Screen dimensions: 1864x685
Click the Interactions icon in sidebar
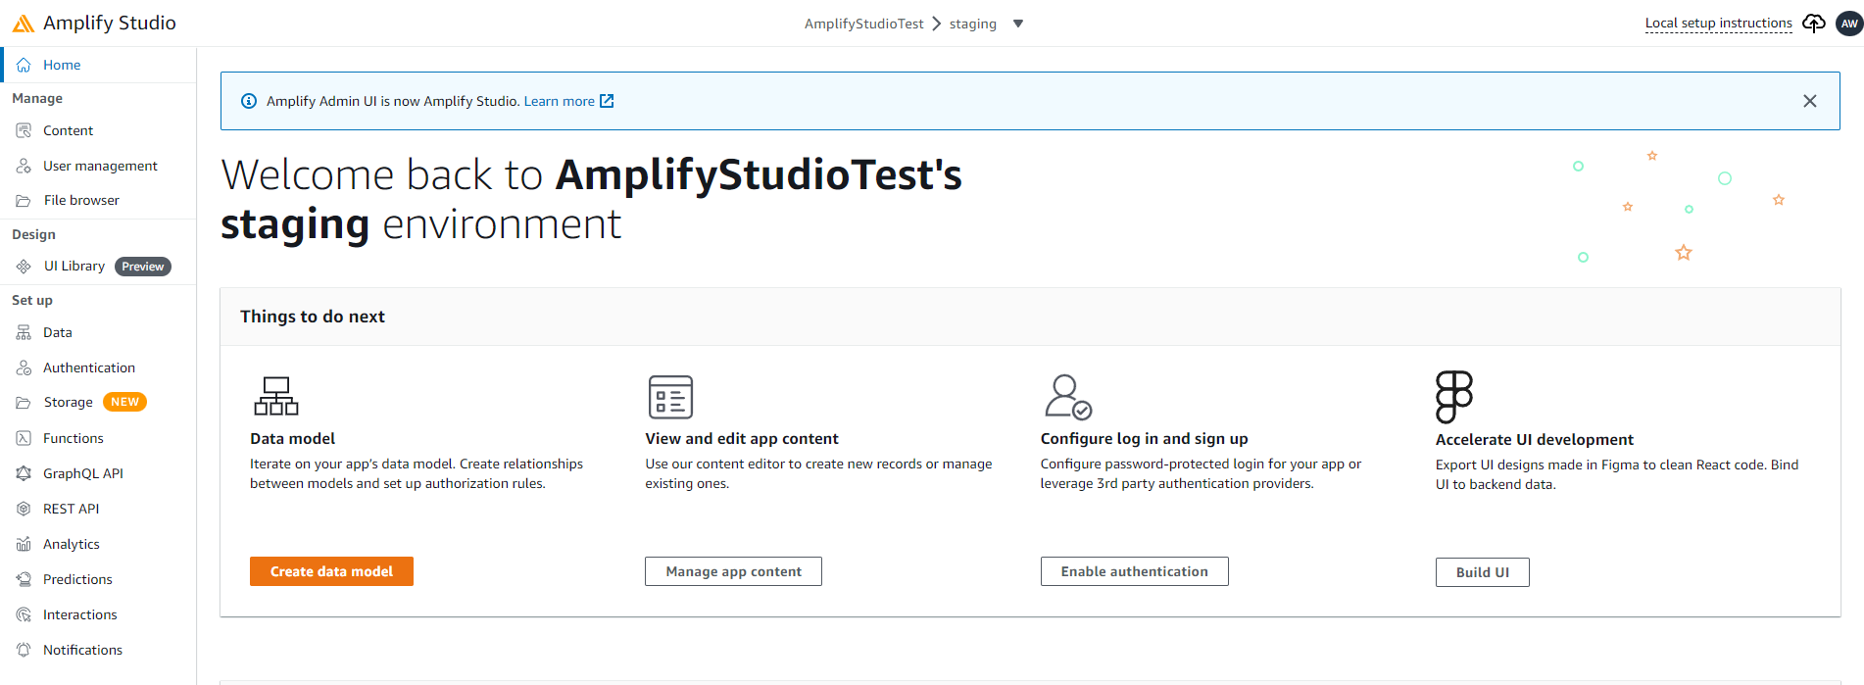(24, 614)
